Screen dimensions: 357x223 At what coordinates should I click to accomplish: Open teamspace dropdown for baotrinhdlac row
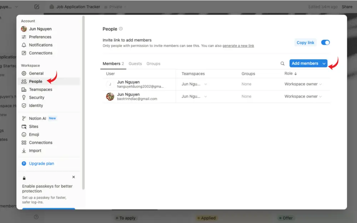coord(206,96)
